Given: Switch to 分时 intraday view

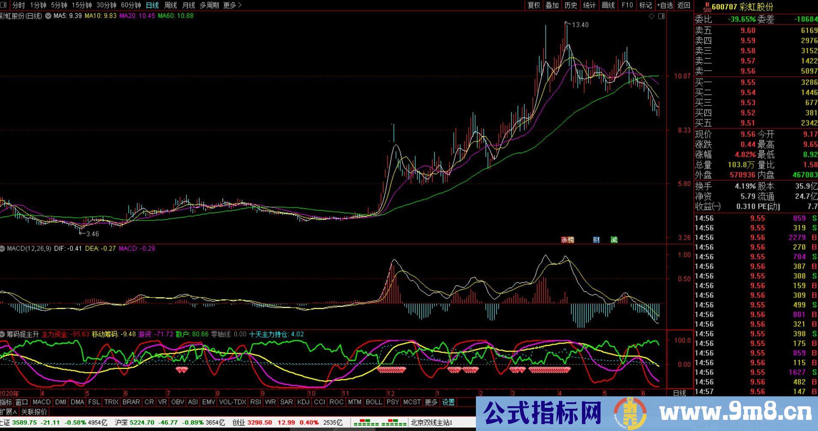Looking at the screenshot, I should point(18,5).
